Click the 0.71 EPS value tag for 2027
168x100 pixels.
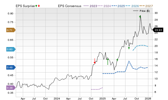pyautogui.click(x=11, y=30)
